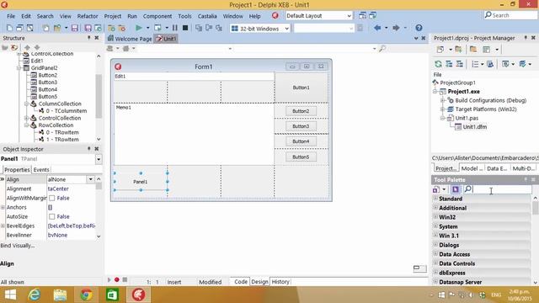This screenshot has height=303, width=539.
Task: Open the Refactor menu
Action: [88, 16]
